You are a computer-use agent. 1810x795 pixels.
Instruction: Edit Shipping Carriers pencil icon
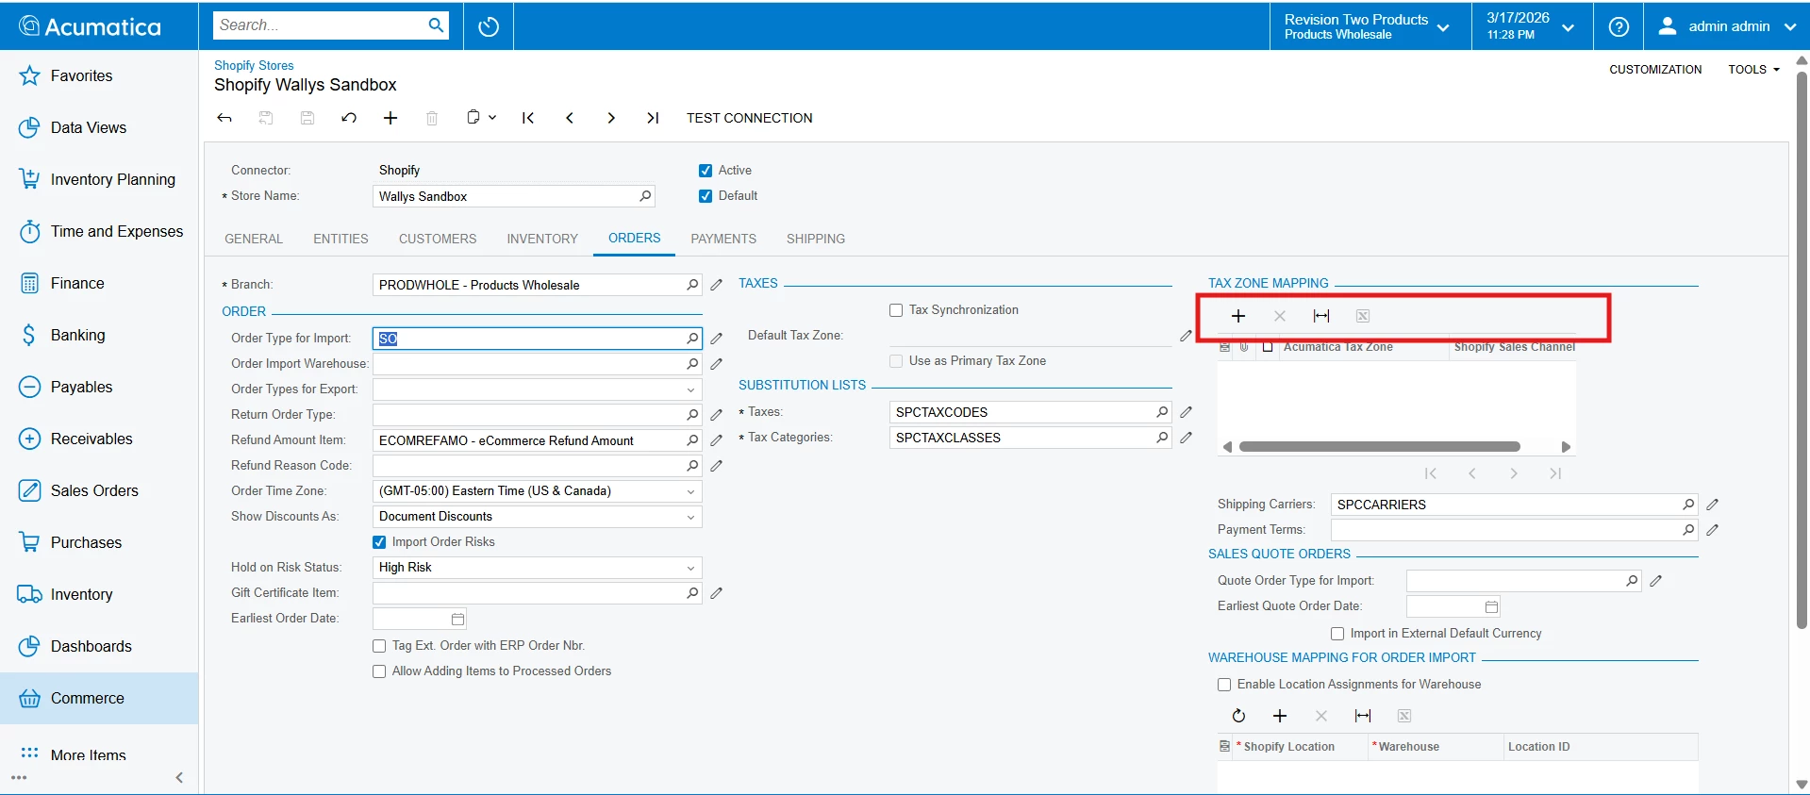click(1713, 505)
